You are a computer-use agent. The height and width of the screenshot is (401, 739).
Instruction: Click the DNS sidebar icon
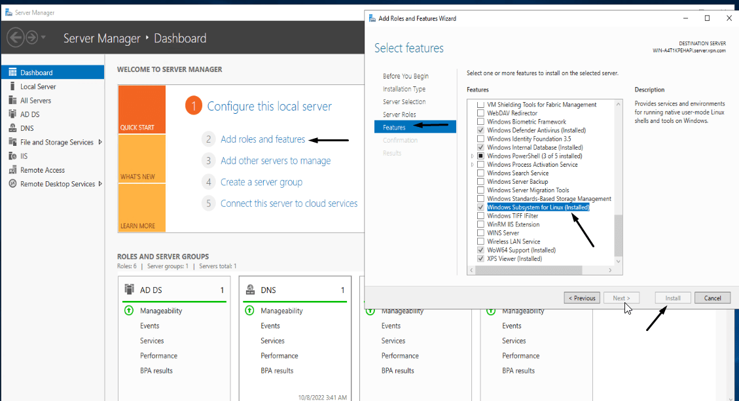point(12,128)
